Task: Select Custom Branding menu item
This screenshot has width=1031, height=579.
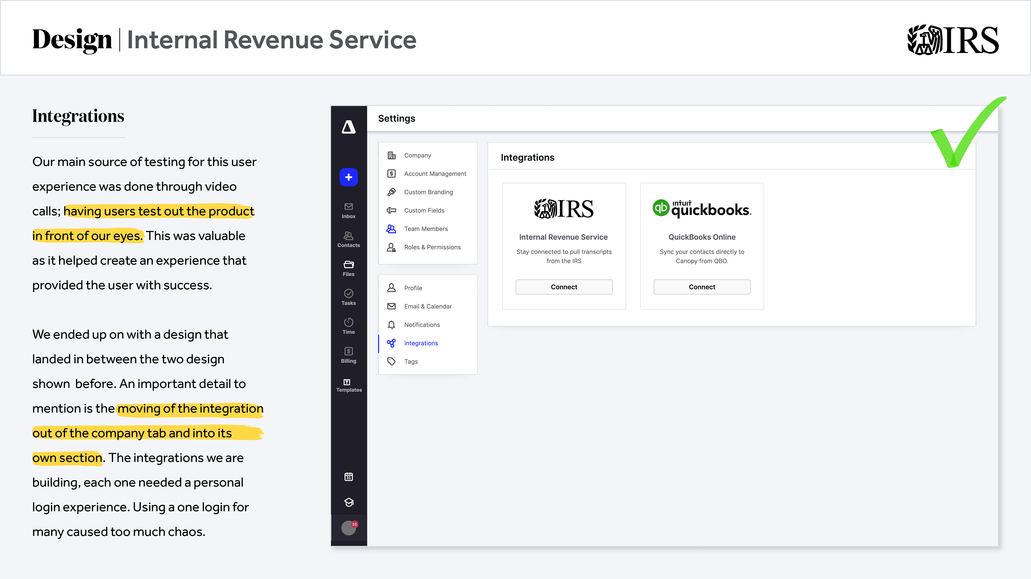Action: pyautogui.click(x=427, y=192)
